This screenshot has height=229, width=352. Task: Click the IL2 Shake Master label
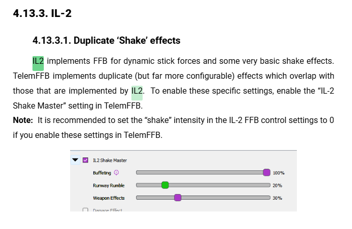click(x=110, y=161)
